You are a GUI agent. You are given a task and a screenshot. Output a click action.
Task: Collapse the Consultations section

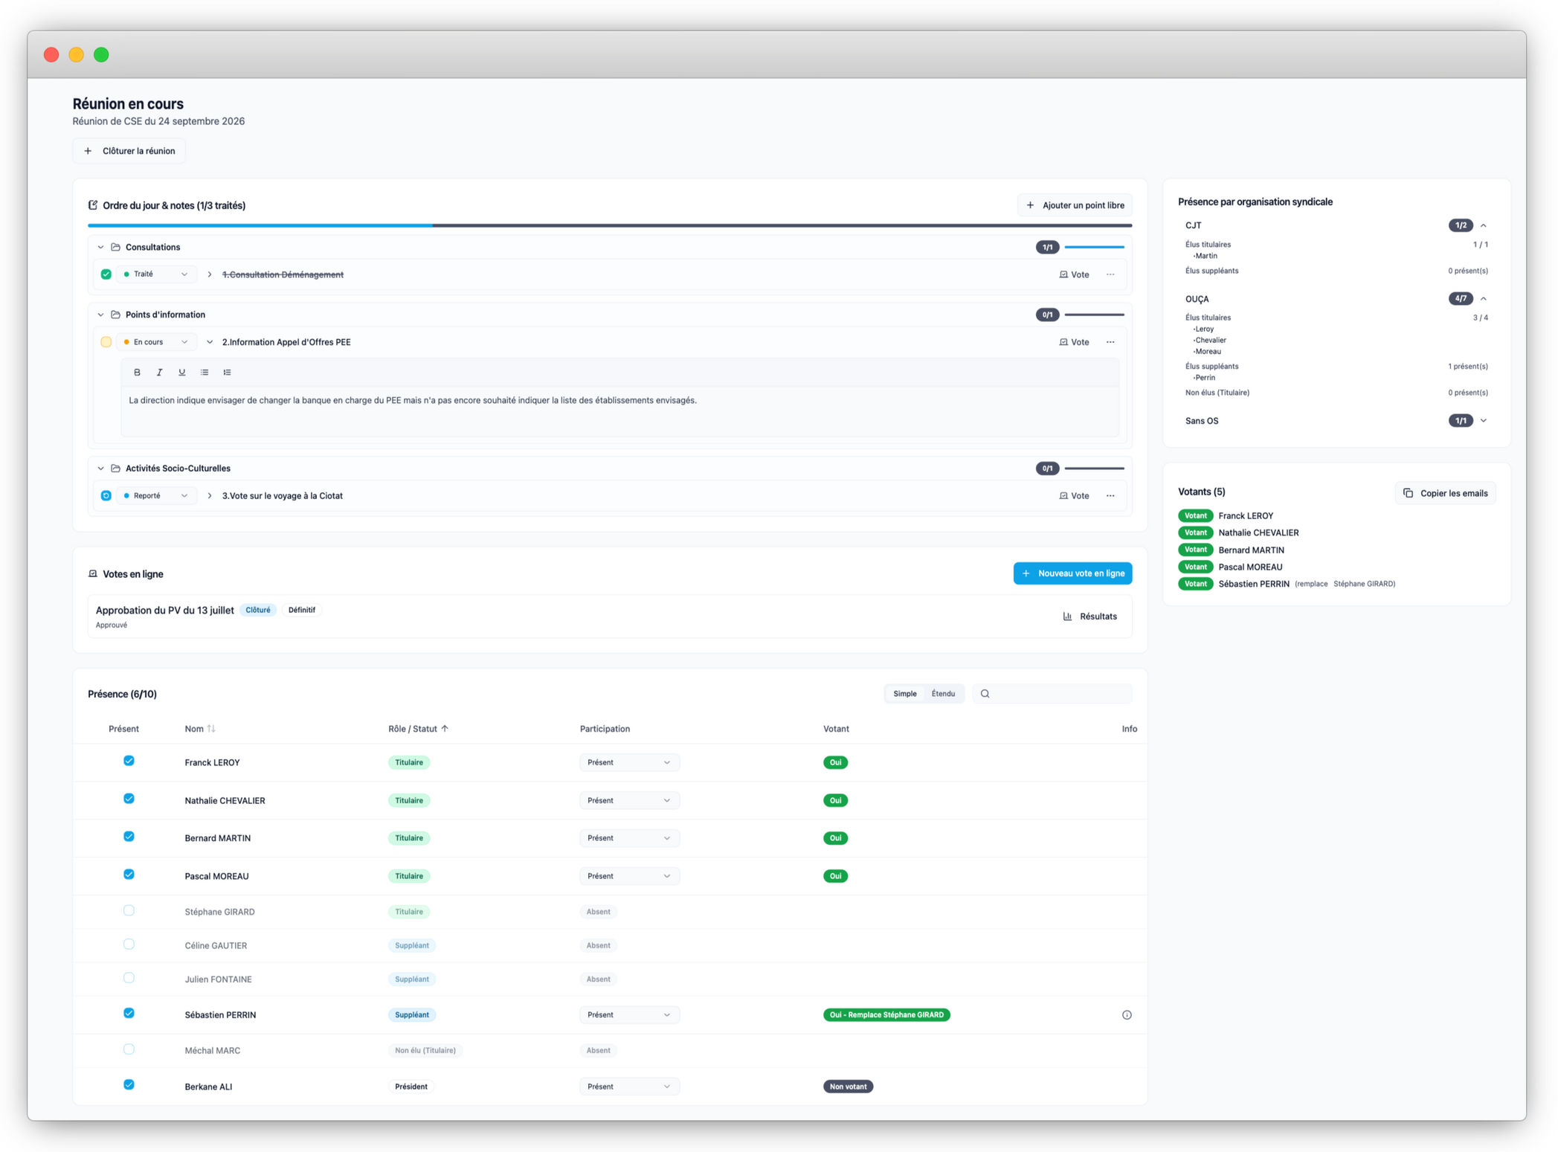coord(100,247)
